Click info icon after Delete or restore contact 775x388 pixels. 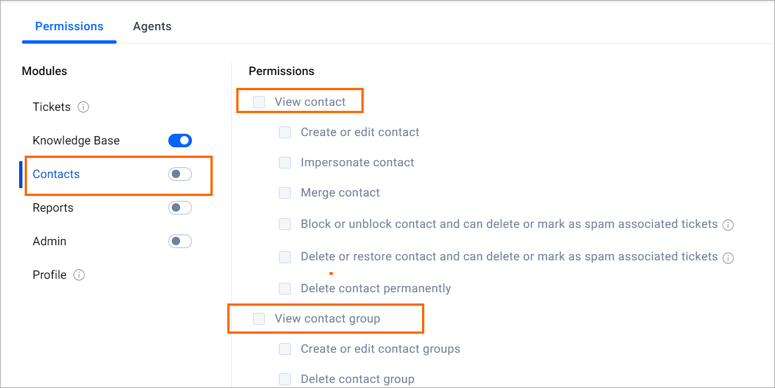(x=728, y=258)
